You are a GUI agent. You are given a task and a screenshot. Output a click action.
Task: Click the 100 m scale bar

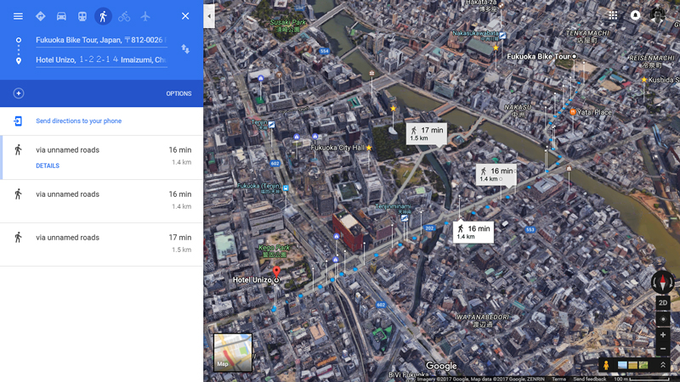pyautogui.click(x=643, y=379)
